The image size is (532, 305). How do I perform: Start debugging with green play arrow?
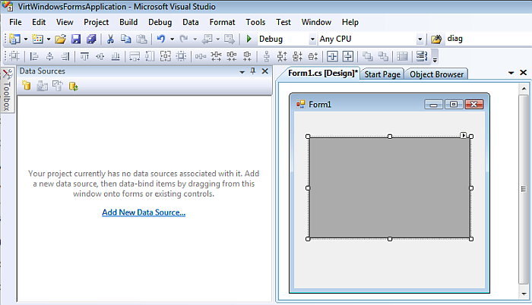point(249,39)
